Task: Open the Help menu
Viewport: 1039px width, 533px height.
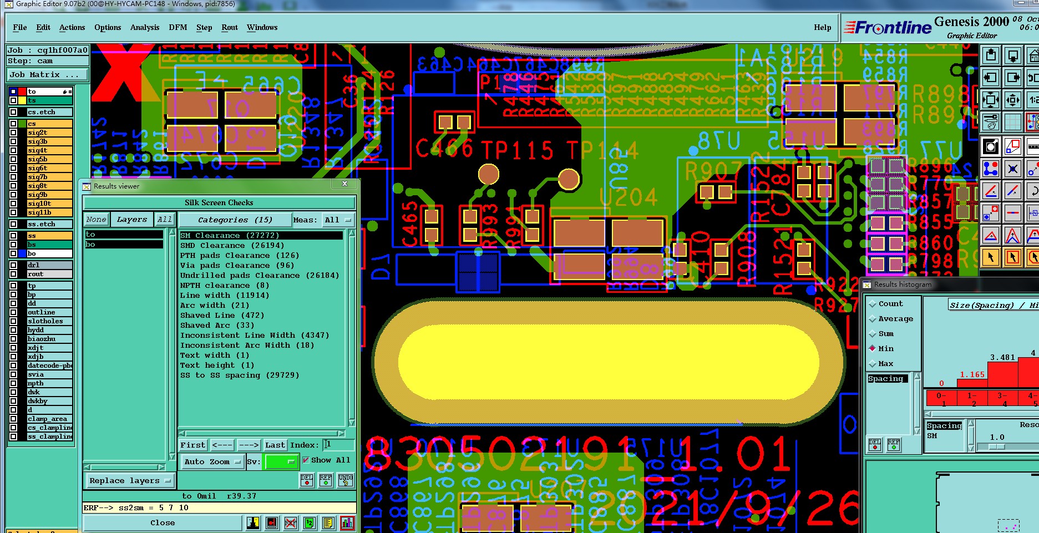Action: [x=823, y=27]
